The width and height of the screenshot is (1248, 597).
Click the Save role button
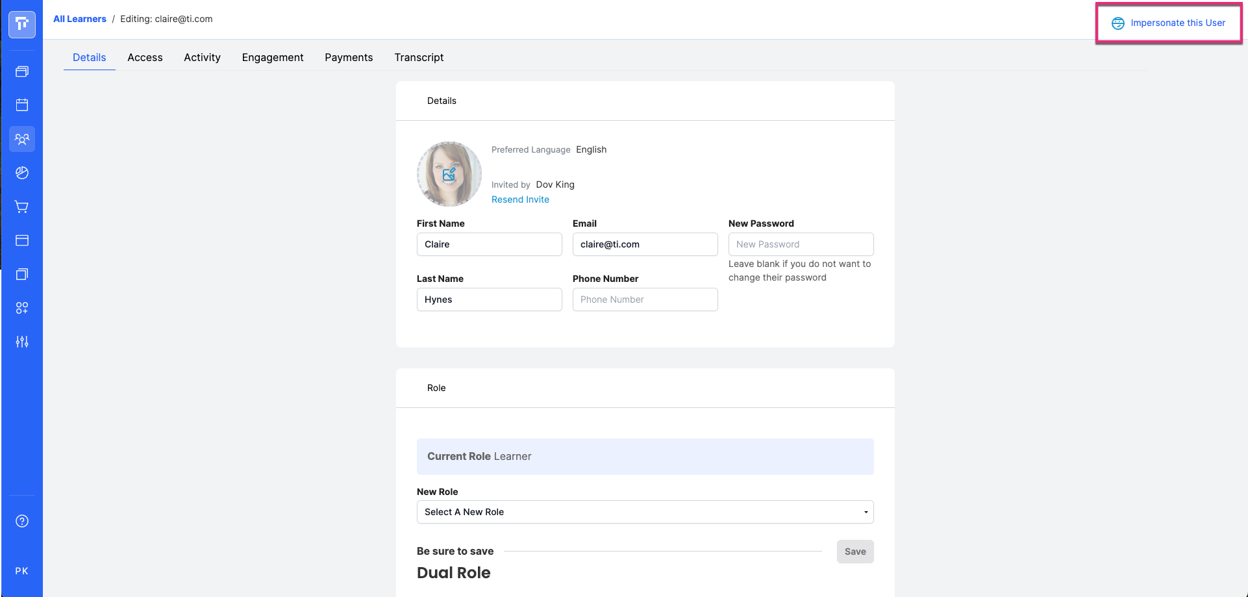pyautogui.click(x=855, y=552)
